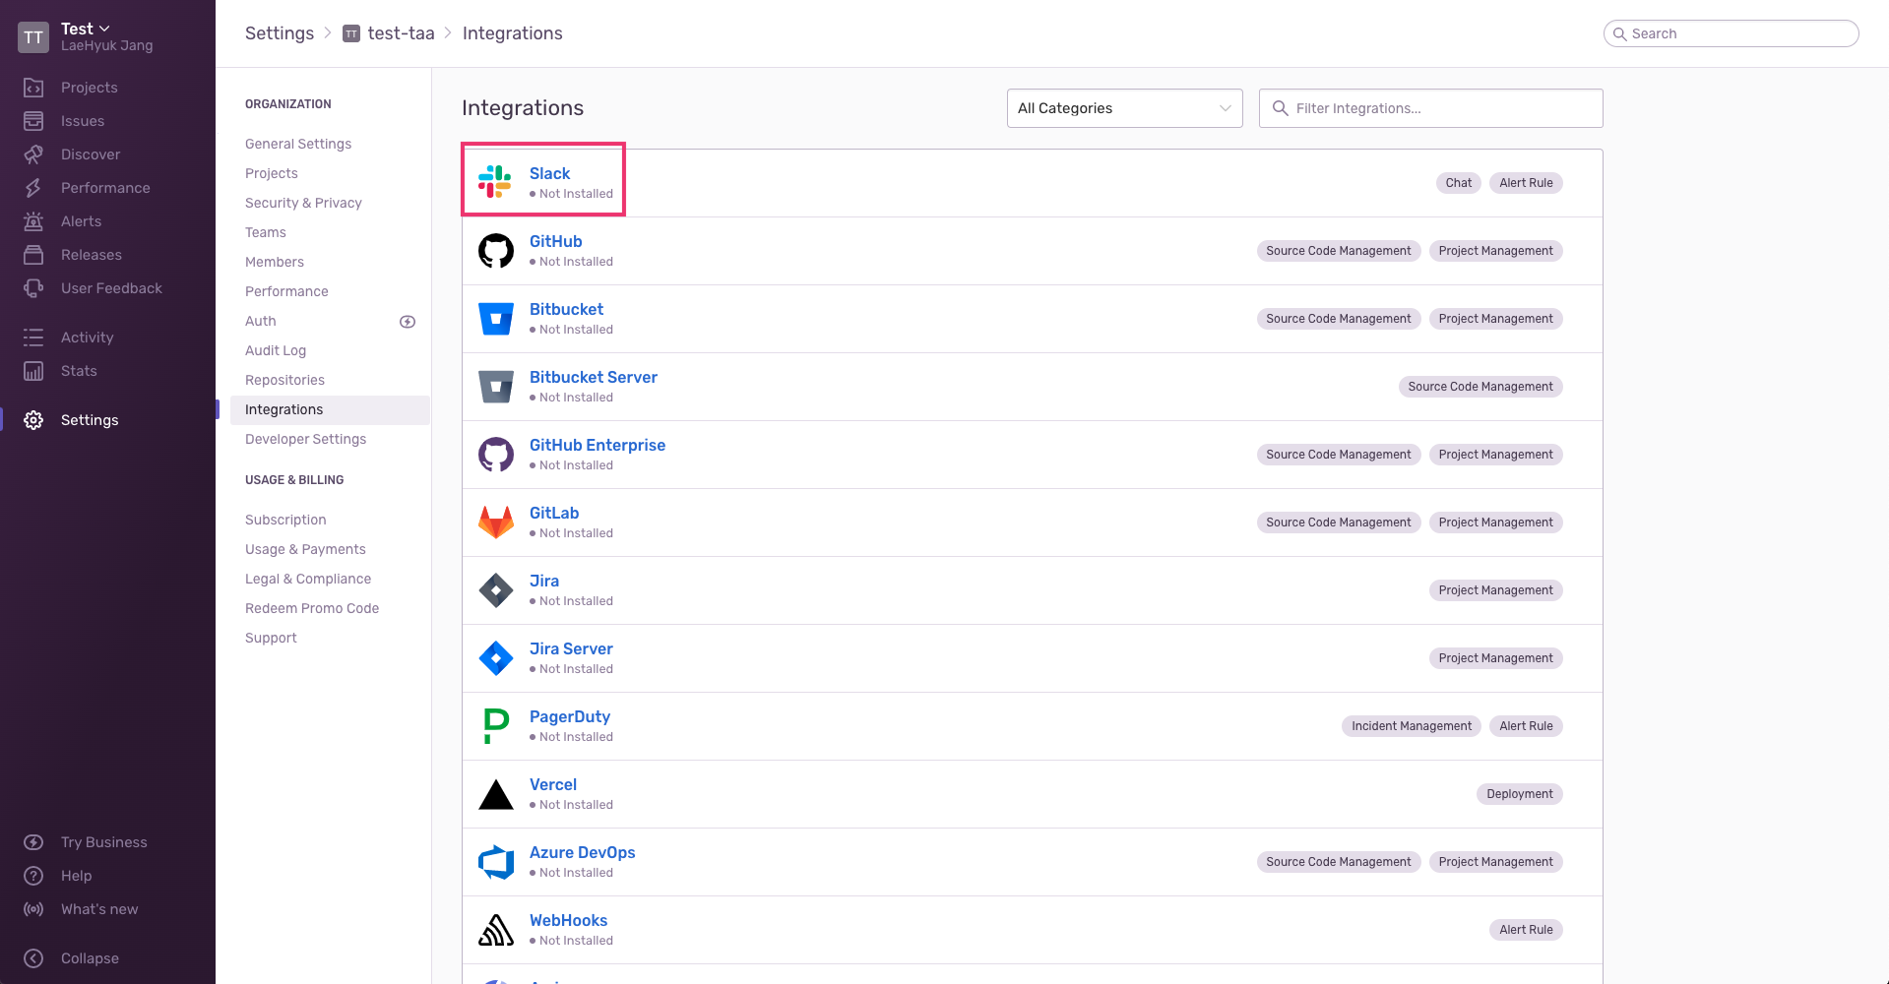Image resolution: width=1889 pixels, height=984 pixels.
Task: Open the Azure DevOps integration link
Action: (583, 852)
